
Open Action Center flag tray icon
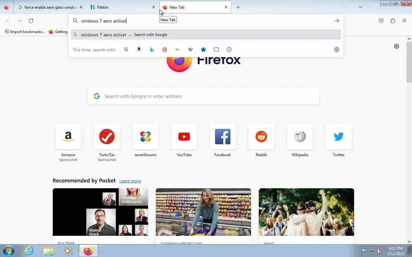(x=364, y=251)
